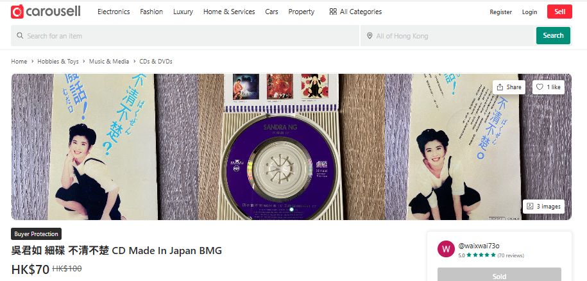Viewport: 587px width, 281px height.
Task: Click the Carousell logo
Action: point(46,12)
